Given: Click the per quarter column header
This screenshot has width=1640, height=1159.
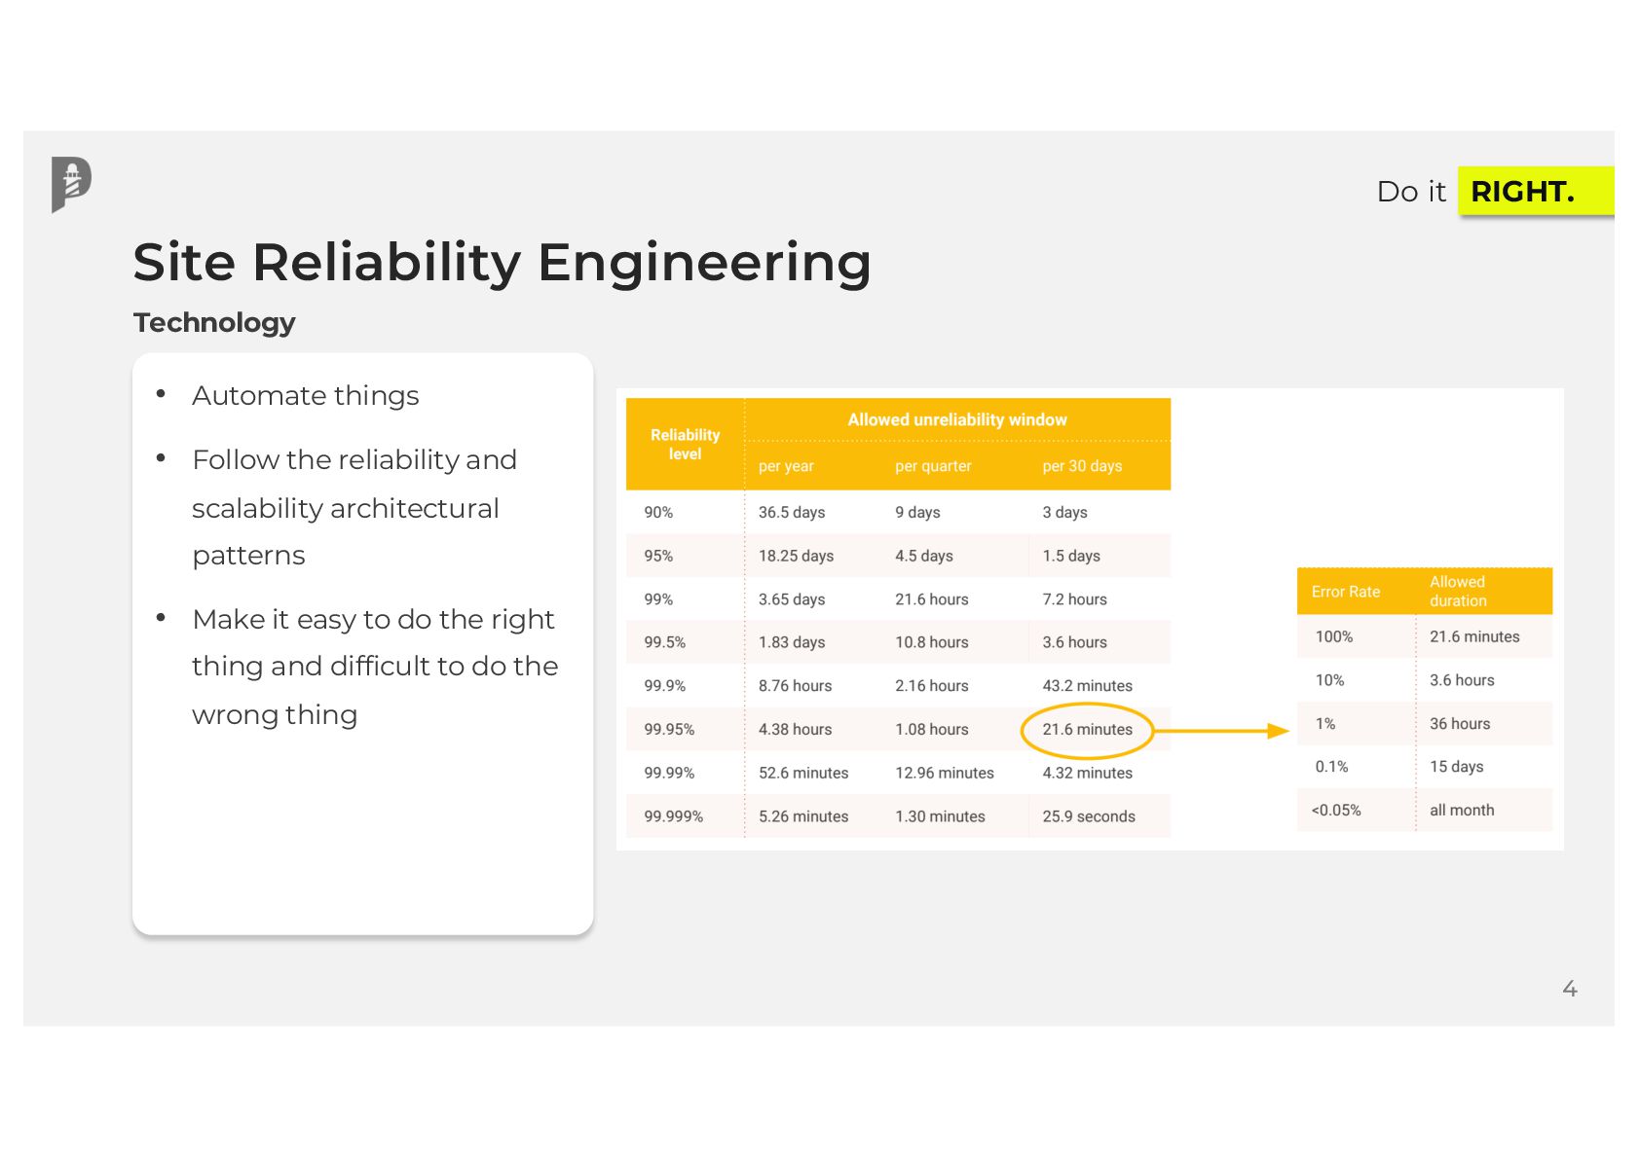Looking at the screenshot, I should click(x=933, y=466).
